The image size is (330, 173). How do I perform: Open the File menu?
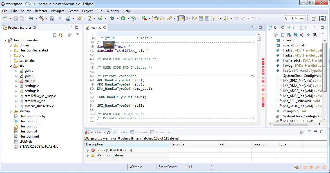point(5,11)
